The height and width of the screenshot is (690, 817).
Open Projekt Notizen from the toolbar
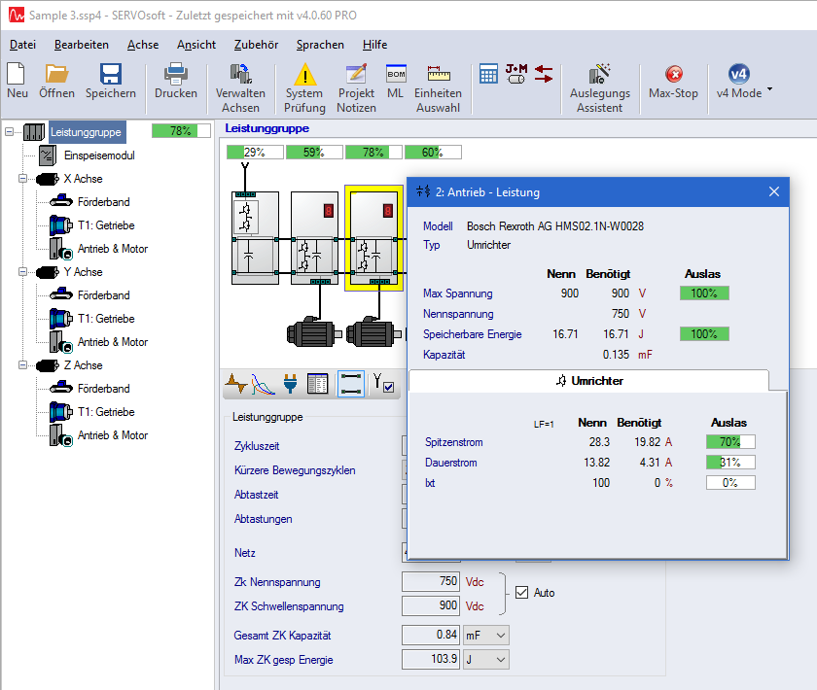(x=356, y=76)
